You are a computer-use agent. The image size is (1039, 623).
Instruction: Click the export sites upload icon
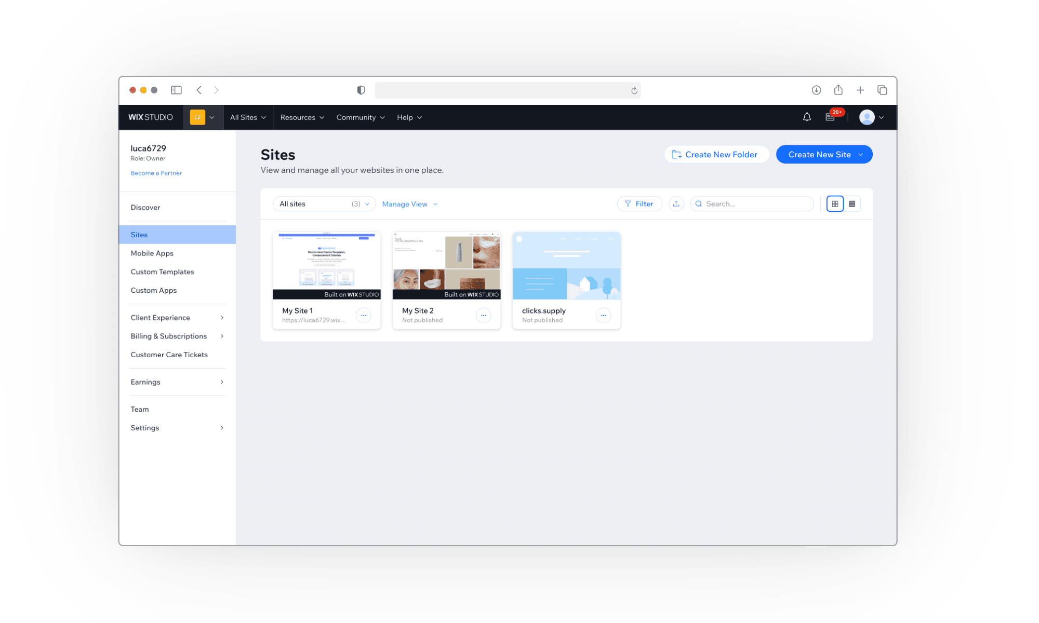(x=676, y=204)
